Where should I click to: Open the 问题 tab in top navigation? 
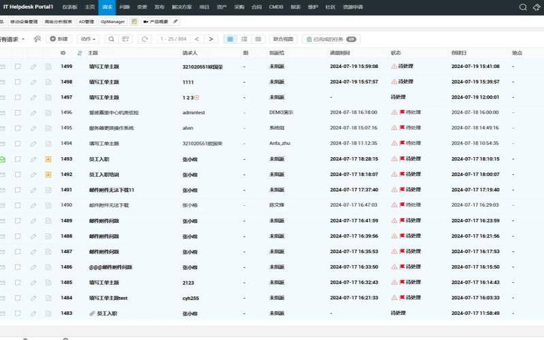click(124, 7)
